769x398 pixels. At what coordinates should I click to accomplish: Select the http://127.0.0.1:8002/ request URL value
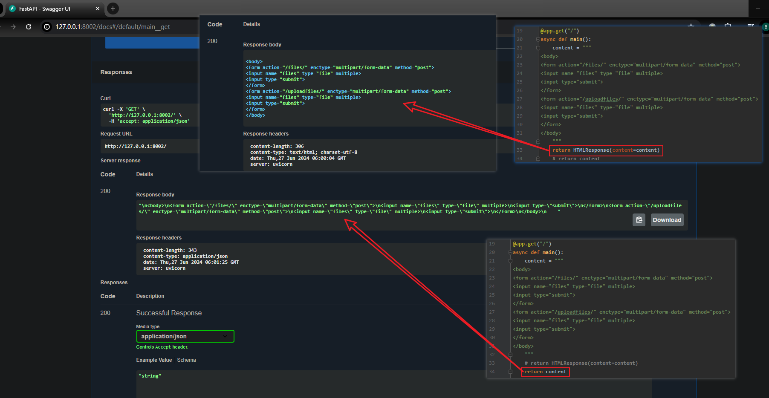pyautogui.click(x=136, y=146)
